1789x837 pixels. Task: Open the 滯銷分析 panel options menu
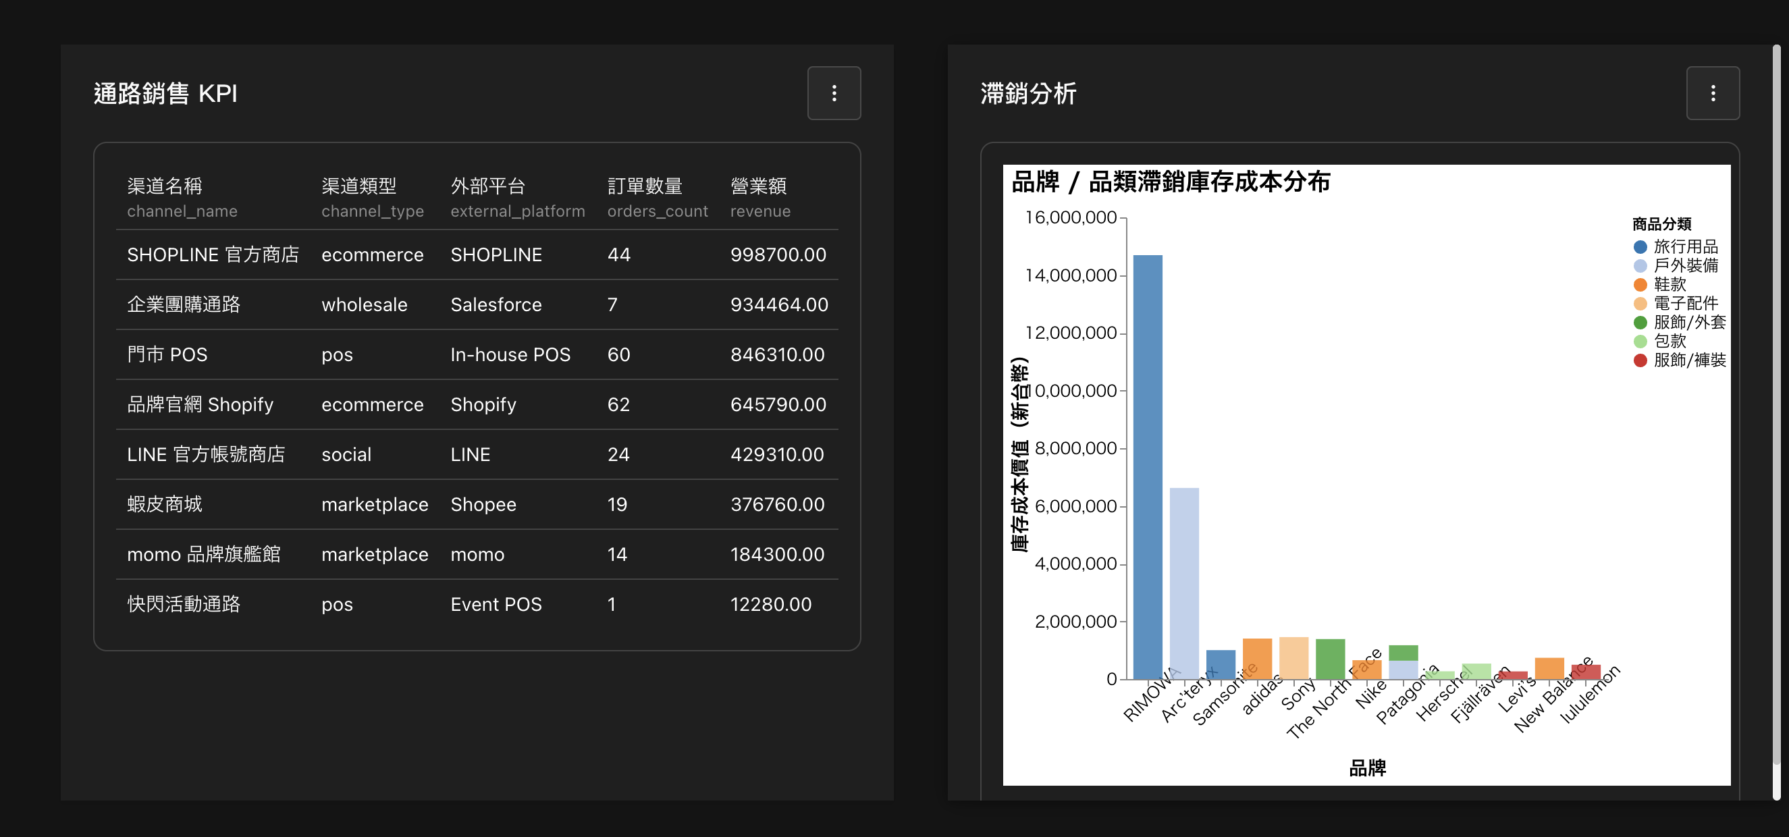pyautogui.click(x=1712, y=93)
